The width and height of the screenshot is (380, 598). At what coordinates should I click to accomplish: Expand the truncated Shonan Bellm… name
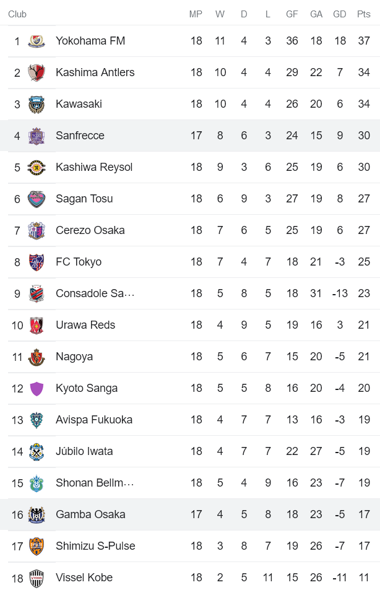pos(95,482)
